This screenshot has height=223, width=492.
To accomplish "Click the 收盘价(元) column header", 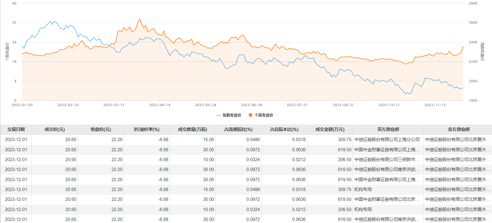I will tap(100, 129).
